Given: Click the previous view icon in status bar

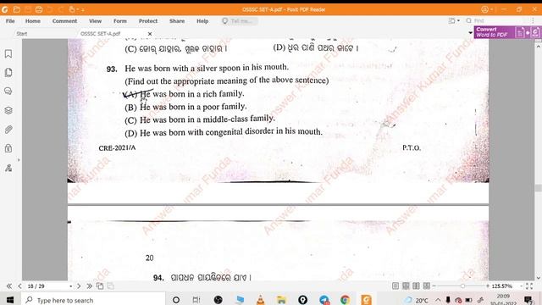Looking at the screenshot, I should pyautogui.click(x=100, y=286).
